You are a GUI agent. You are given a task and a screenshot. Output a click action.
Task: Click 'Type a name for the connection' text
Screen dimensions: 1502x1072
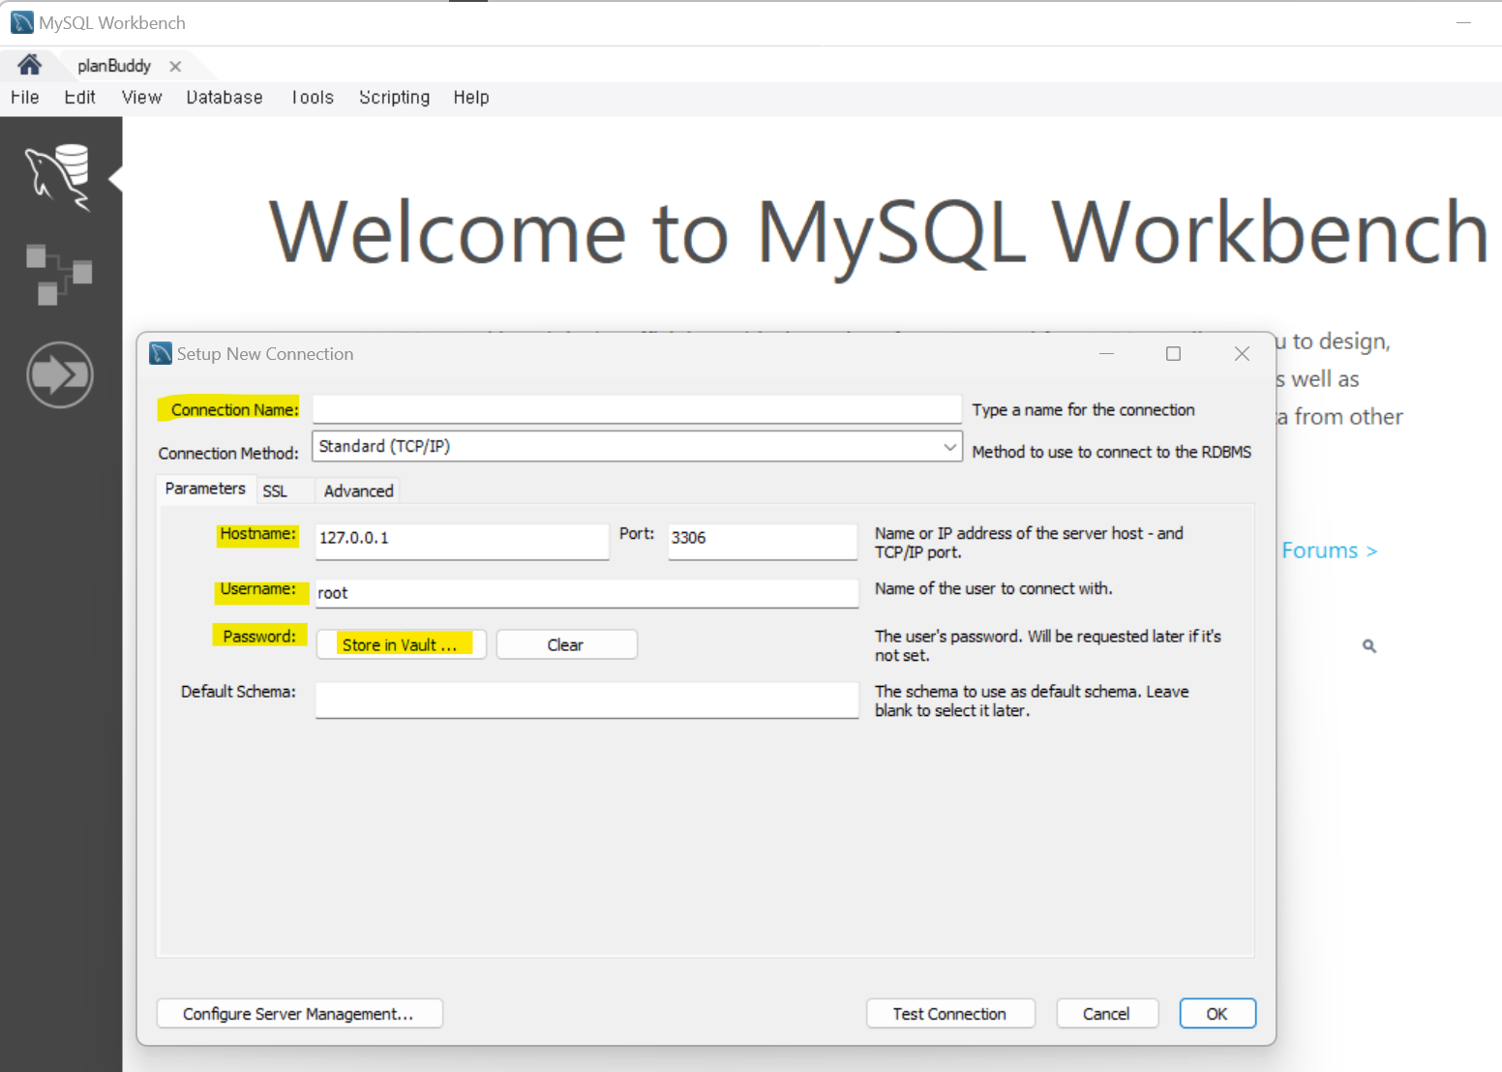1083,410
